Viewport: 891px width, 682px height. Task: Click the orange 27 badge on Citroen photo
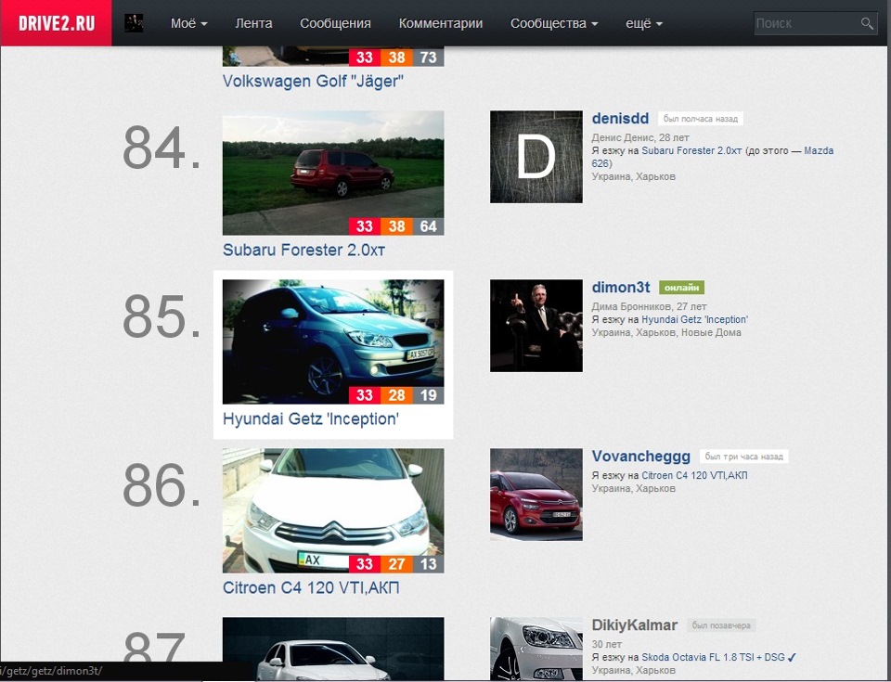396,564
